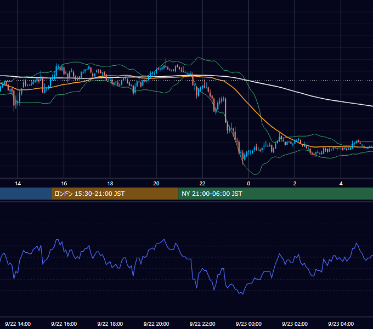373x329 pixels.
Task: Click the hour label 22 on price chart axis
Action: click(202, 184)
